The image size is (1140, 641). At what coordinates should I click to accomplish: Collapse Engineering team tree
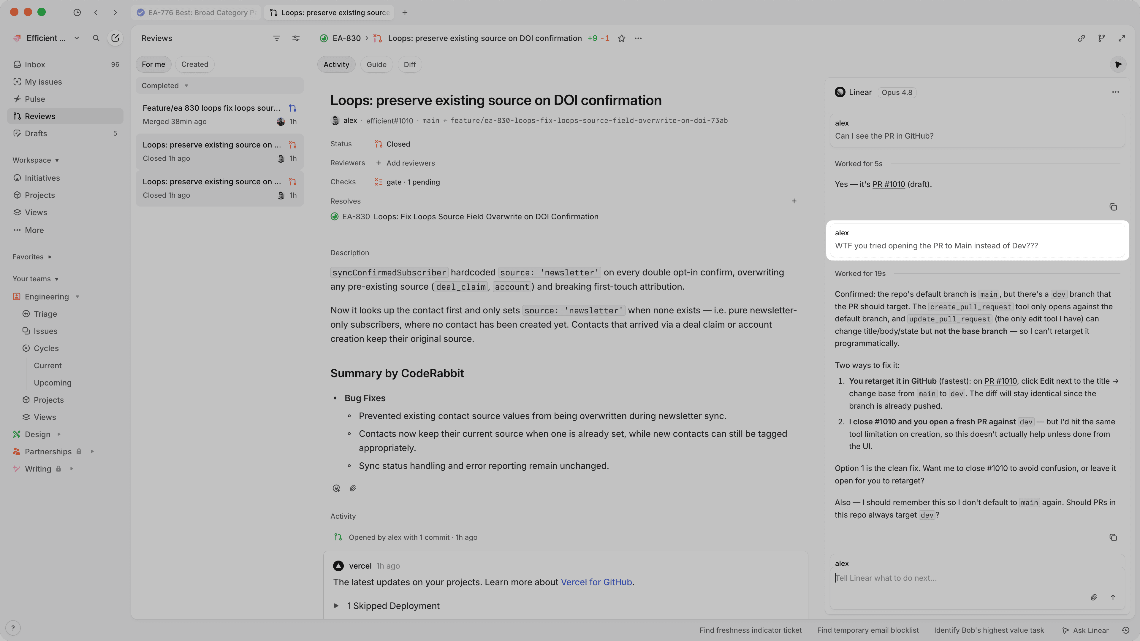[x=77, y=296]
